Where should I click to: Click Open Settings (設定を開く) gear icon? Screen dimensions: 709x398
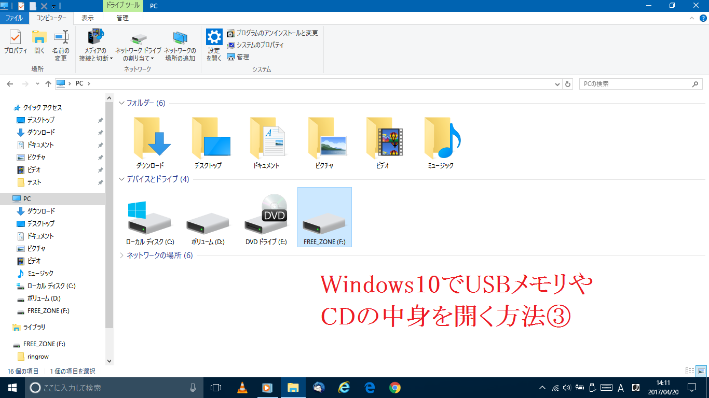(x=214, y=46)
